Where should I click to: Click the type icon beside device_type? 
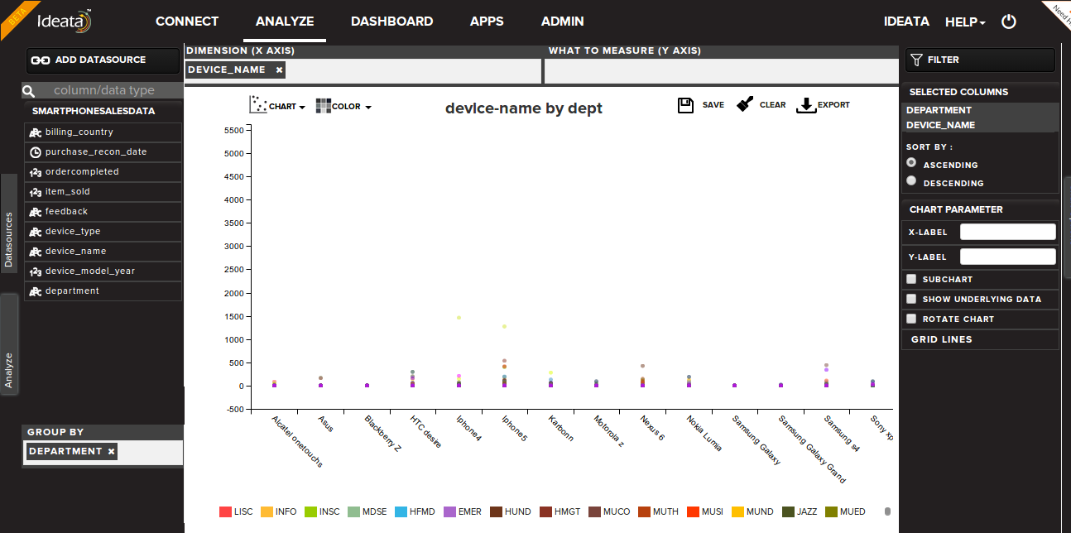click(x=35, y=232)
